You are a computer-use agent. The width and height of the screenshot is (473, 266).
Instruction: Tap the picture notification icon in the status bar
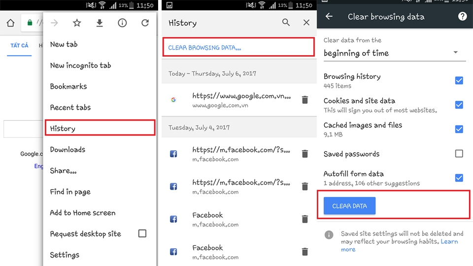(169, 5)
